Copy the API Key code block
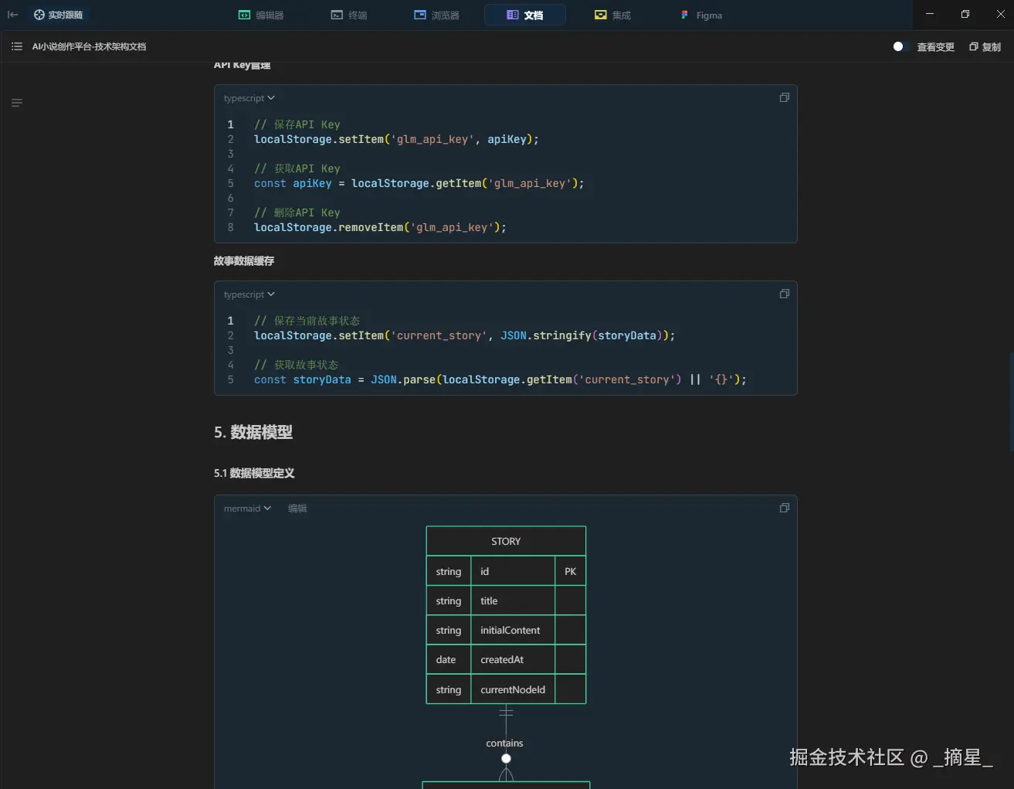Viewport: 1014px width, 789px height. [784, 98]
